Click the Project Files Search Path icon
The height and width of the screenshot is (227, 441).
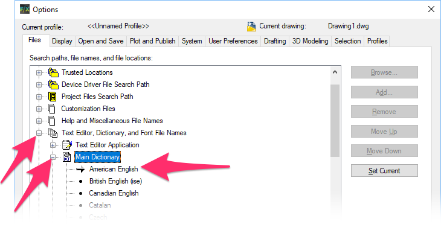pyautogui.click(x=53, y=97)
